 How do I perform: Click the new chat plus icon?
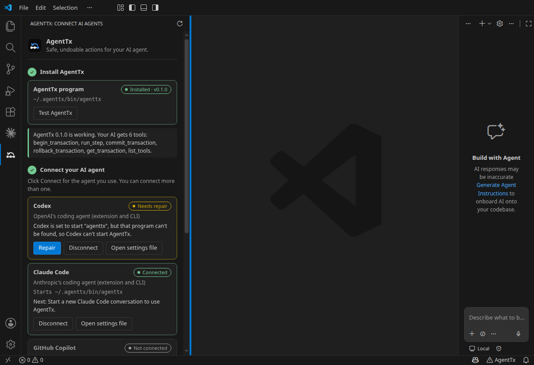[x=482, y=24]
